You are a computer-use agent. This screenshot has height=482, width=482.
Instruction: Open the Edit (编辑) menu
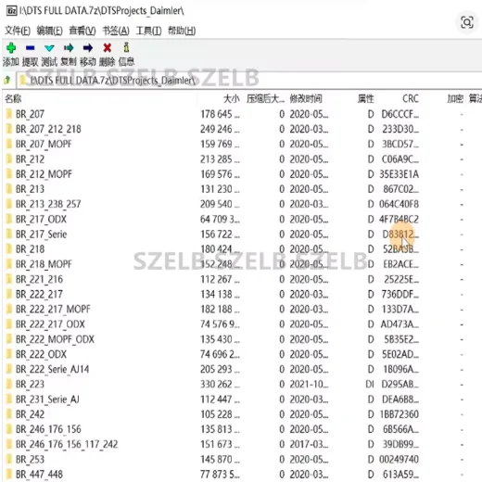tap(49, 31)
